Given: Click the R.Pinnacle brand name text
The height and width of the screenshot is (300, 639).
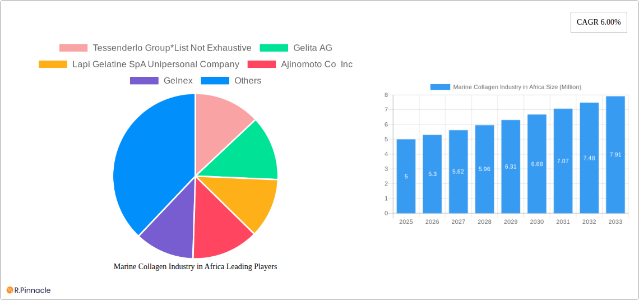Looking at the screenshot, I should [33, 290].
